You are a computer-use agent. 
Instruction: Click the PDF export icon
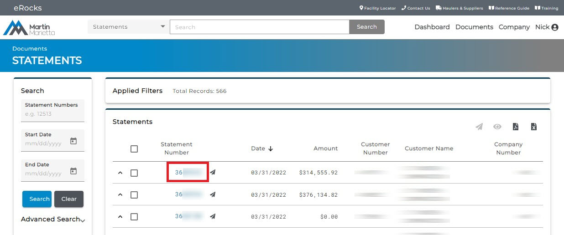coord(515,127)
